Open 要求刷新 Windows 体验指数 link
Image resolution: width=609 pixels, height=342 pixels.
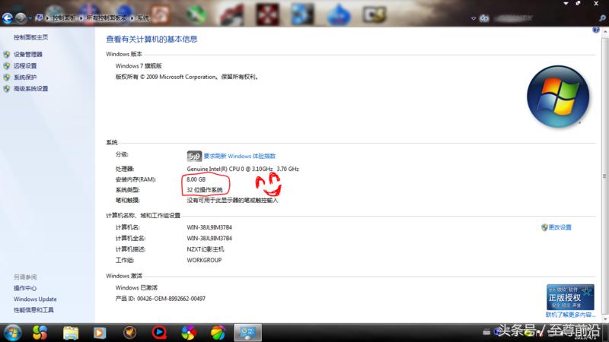pyautogui.click(x=240, y=156)
